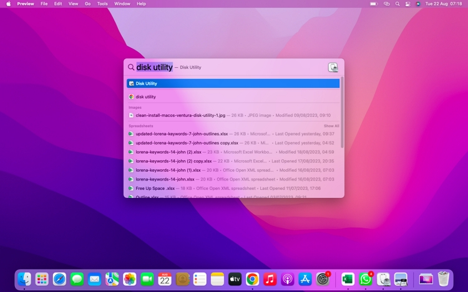The image size is (468, 292).
Task: Open Contacts from the Dock
Action: [x=182, y=279]
